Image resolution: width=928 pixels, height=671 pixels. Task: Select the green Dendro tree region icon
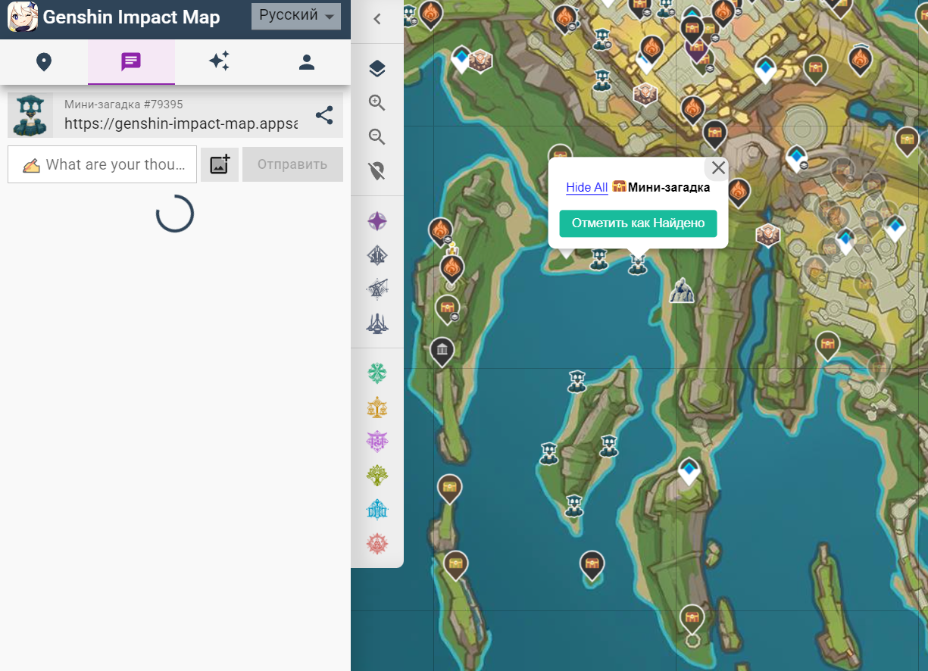tap(377, 476)
